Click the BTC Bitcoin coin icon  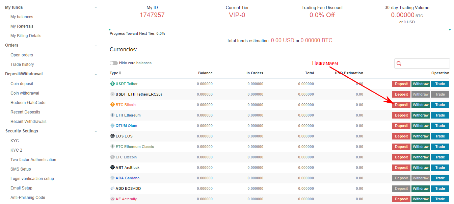(112, 105)
